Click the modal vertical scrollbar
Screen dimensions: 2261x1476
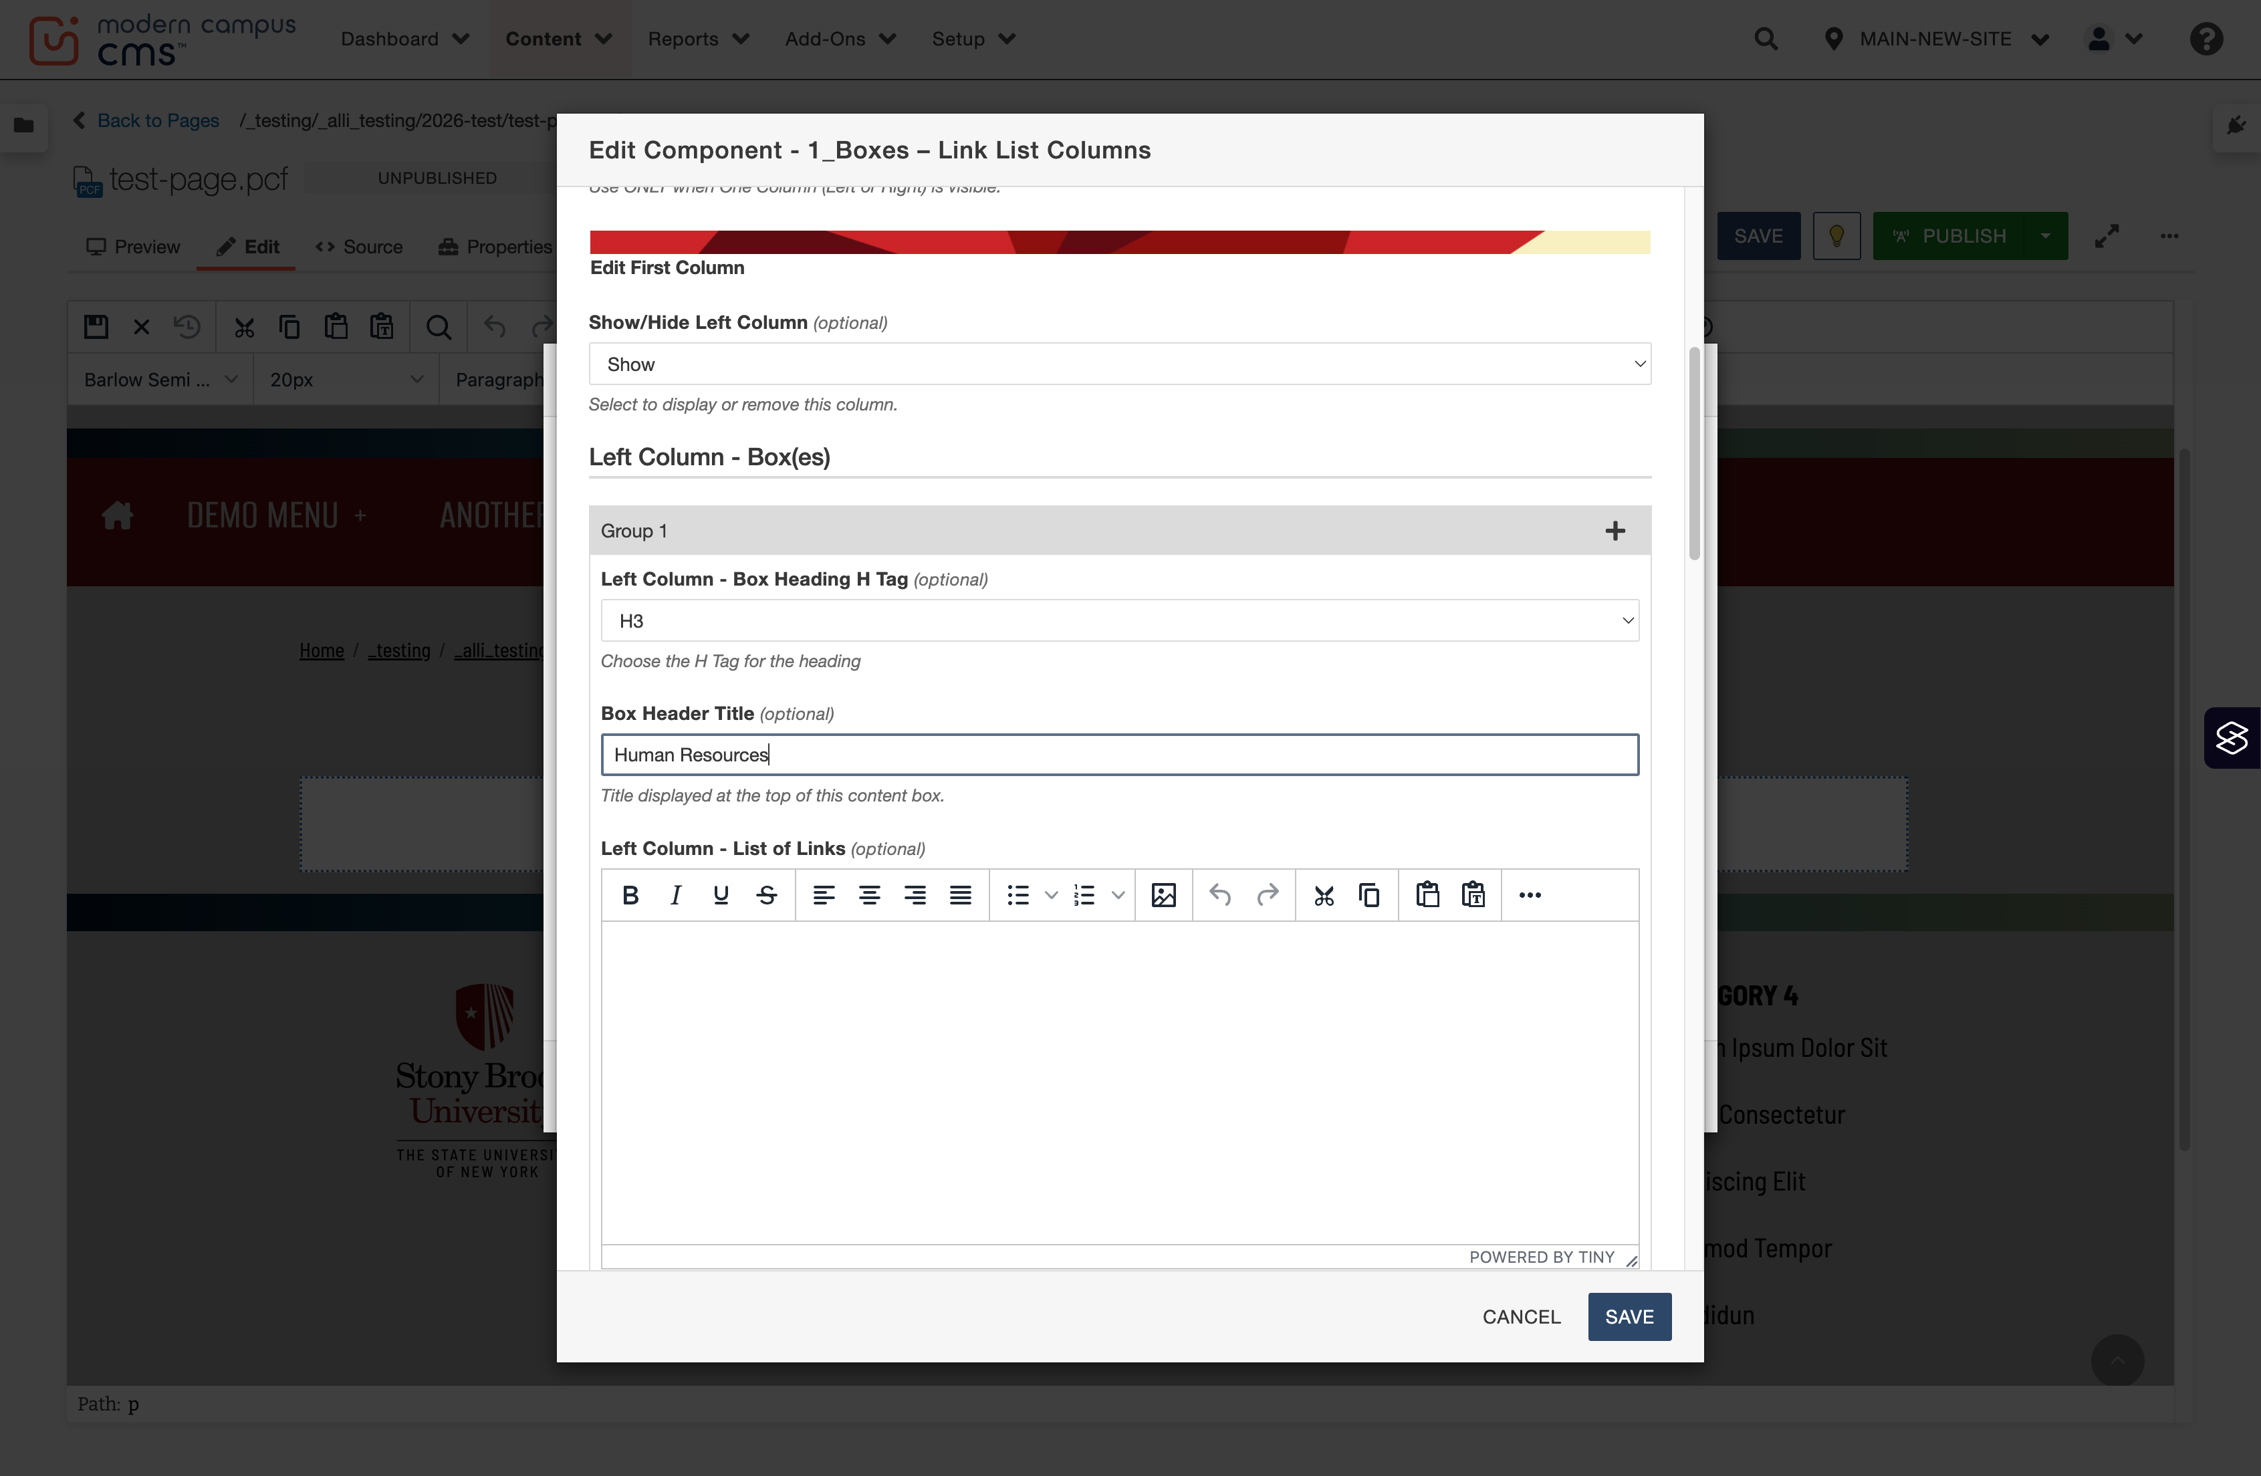click(x=1694, y=454)
